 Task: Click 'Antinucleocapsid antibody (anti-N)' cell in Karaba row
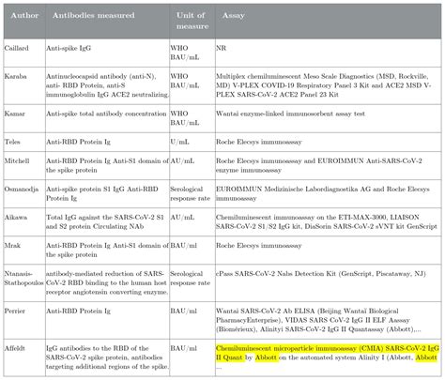(107, 85)
